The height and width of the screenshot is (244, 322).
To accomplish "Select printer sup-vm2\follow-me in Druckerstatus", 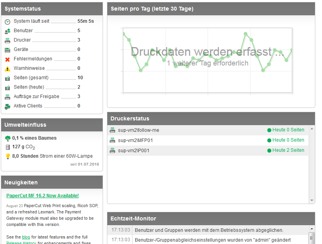I will click(138, 130).
